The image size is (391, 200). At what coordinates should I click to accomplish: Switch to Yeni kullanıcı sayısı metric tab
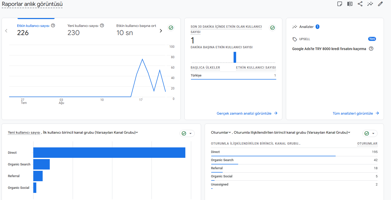86,29
